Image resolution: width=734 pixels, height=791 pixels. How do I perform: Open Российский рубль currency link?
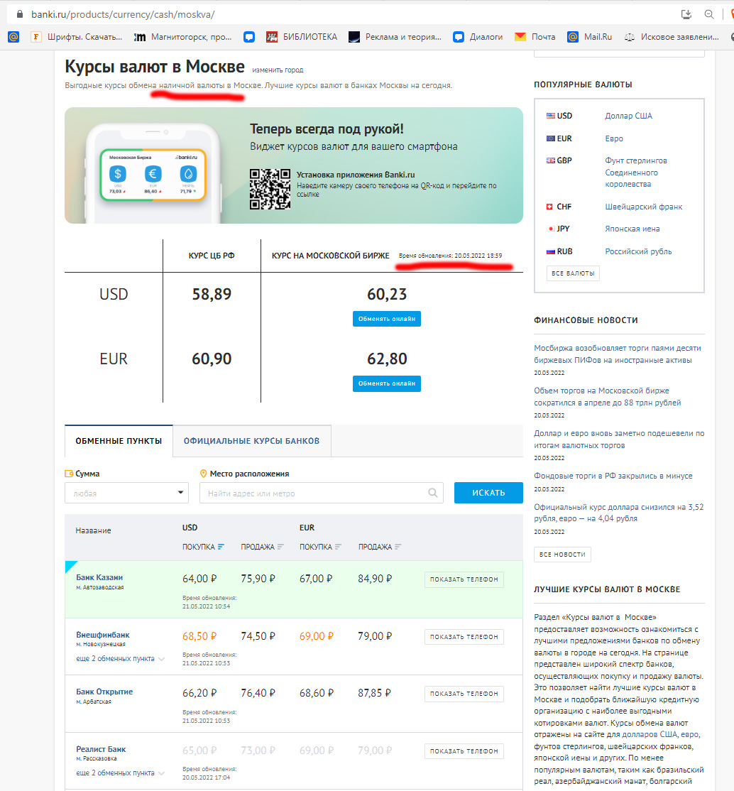tap(638, 252)
